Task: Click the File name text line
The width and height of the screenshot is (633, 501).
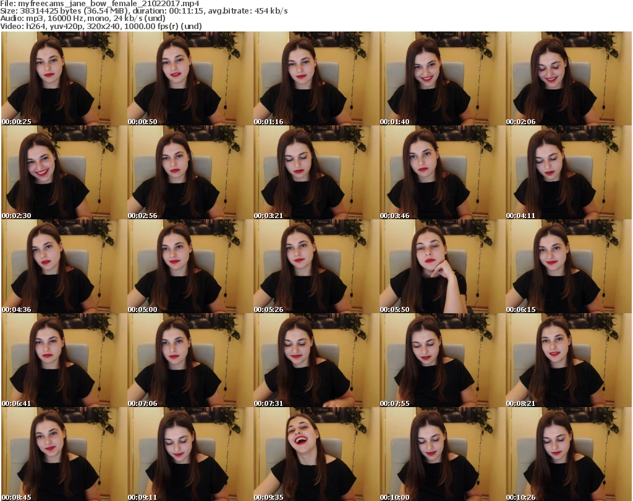Action: pyautogui.click(x=100, y=4)
